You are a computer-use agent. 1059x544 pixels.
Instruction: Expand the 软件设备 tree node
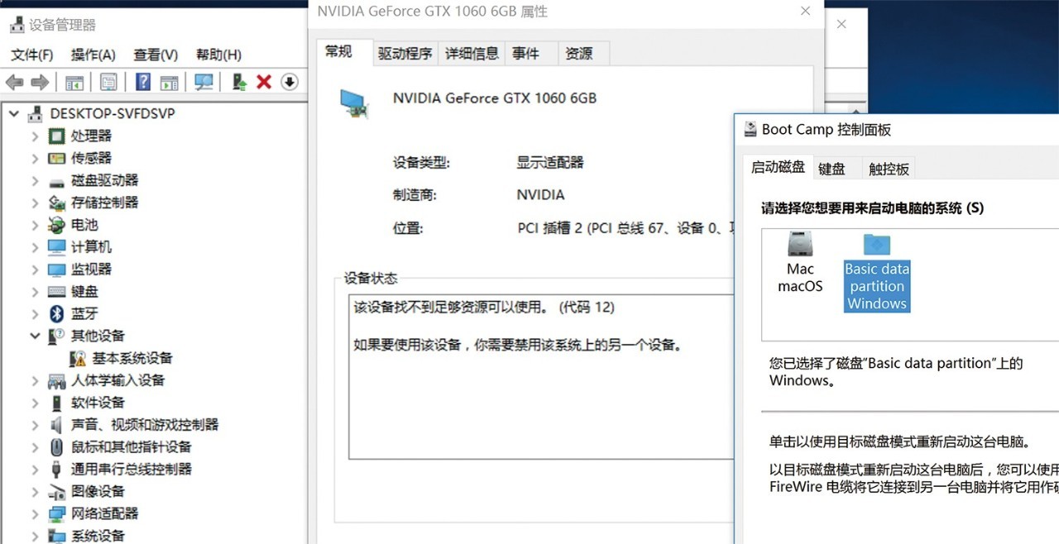(x=35, y=403)
